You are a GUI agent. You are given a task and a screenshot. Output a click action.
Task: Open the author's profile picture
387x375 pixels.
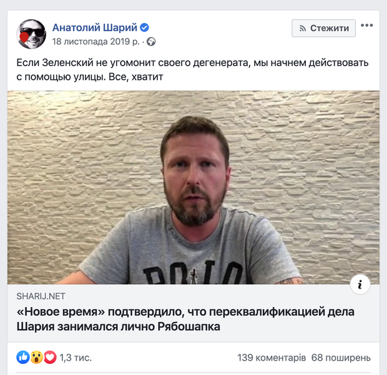(x=31, y=34)
